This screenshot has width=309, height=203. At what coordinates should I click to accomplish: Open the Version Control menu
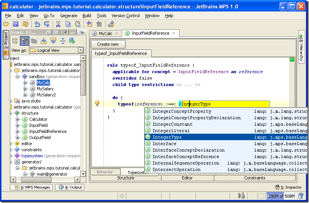[126, 16]
